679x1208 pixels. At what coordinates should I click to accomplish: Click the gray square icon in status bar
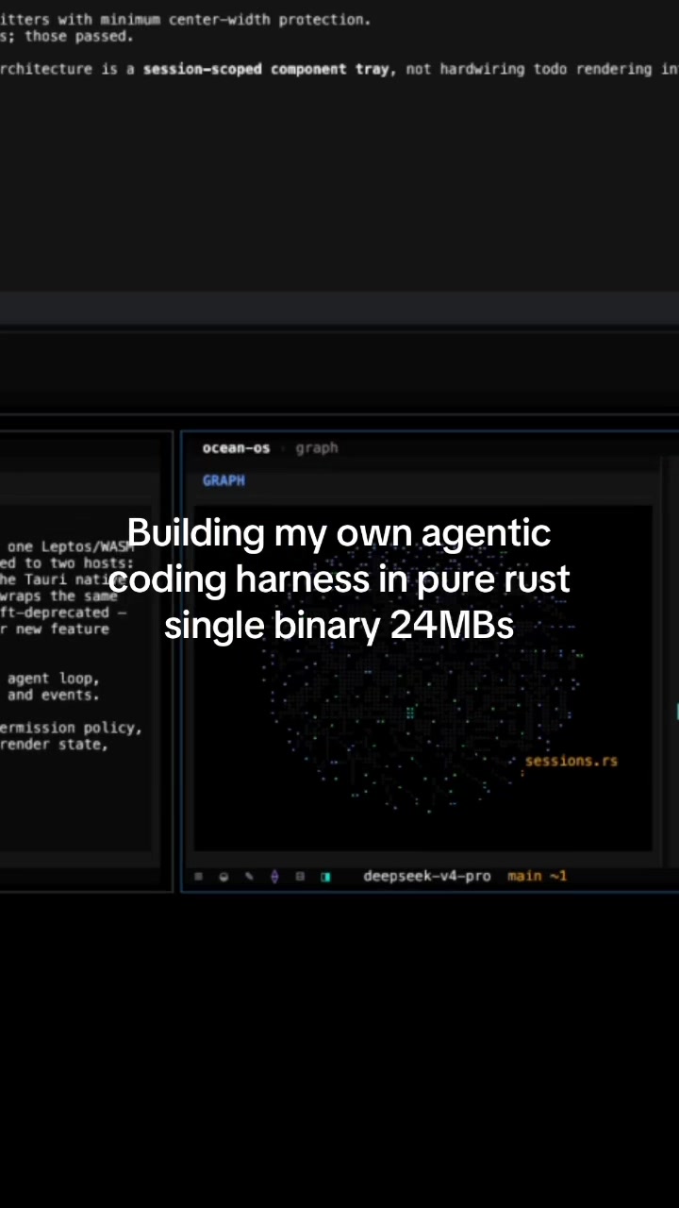pyautogui.click(x=198, y=876)
